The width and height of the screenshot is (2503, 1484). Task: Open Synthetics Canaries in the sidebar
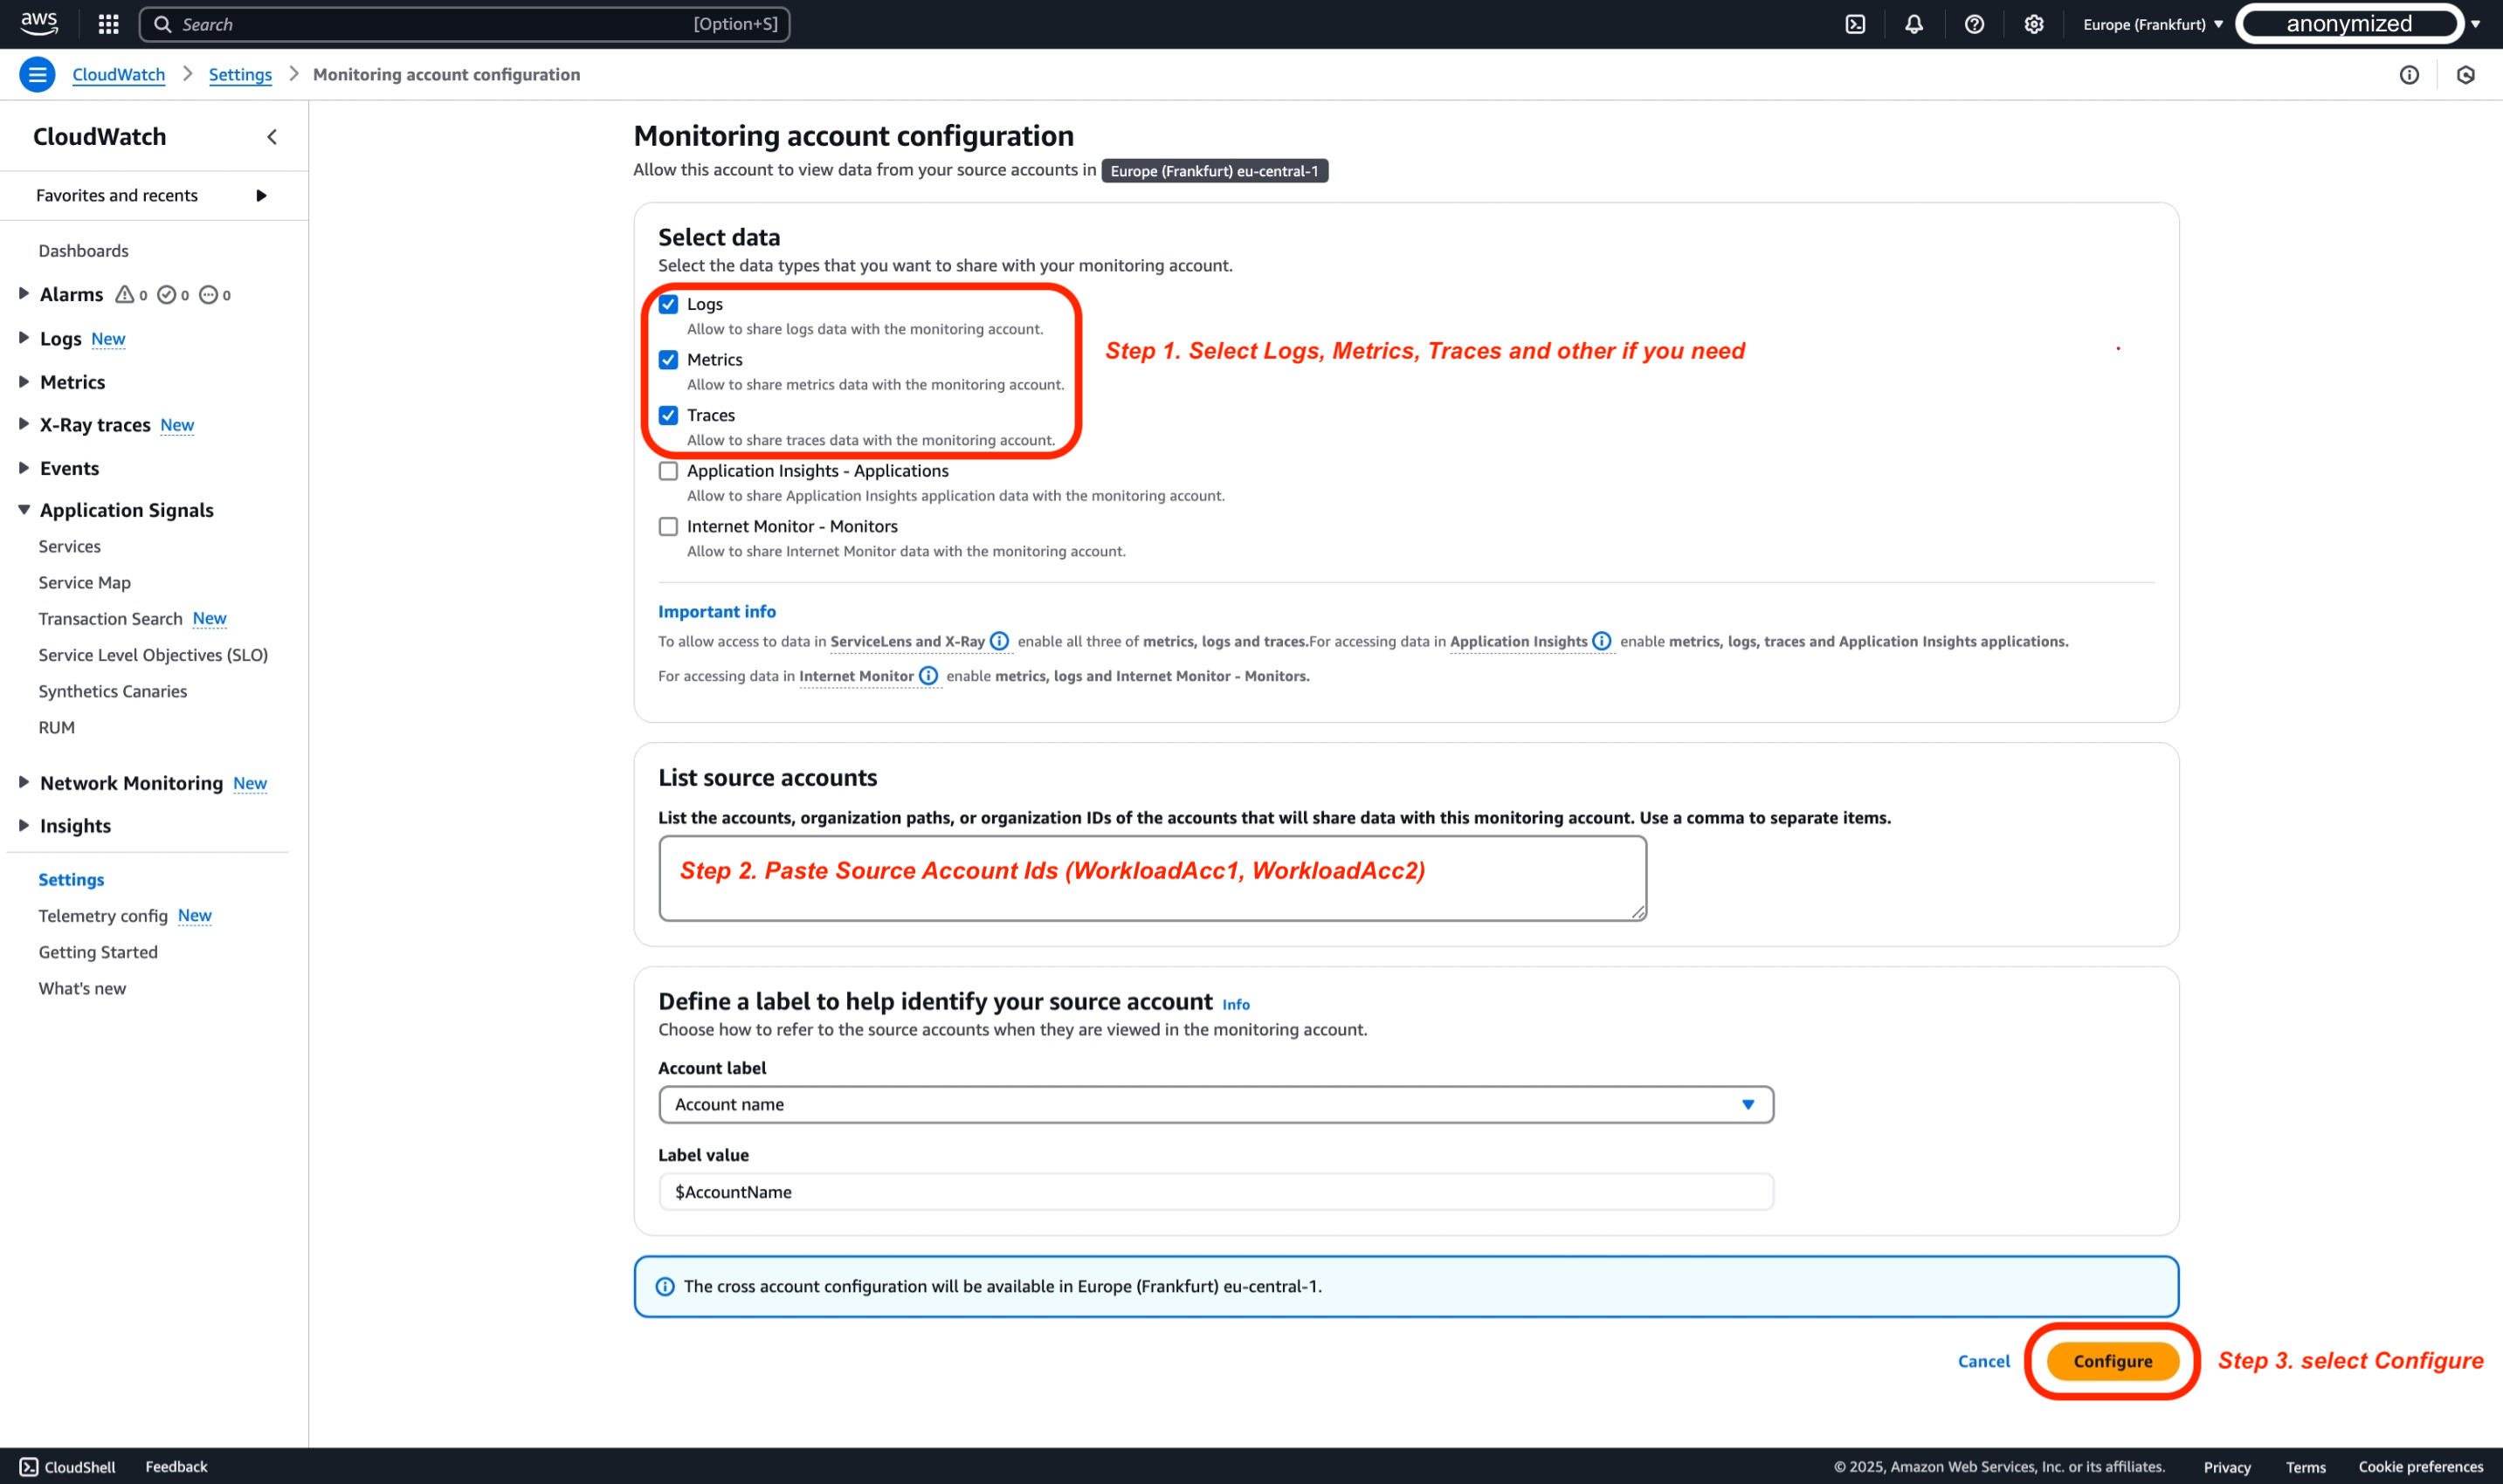click(112, 691)
